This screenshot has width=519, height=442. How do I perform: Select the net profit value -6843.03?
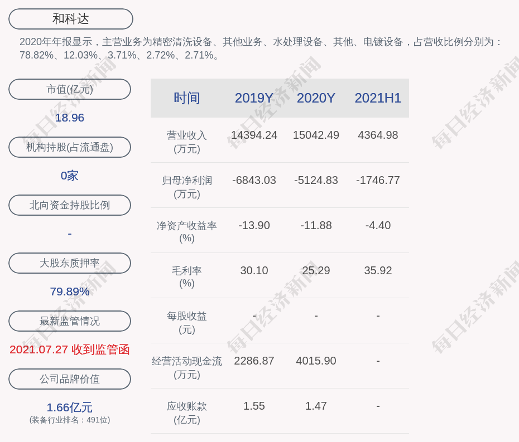tap(254, 181)
